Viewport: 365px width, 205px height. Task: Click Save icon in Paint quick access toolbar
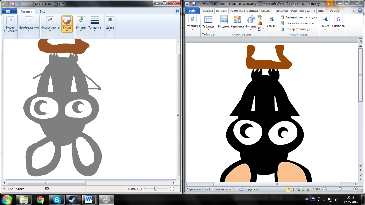(x=13, y=4)
